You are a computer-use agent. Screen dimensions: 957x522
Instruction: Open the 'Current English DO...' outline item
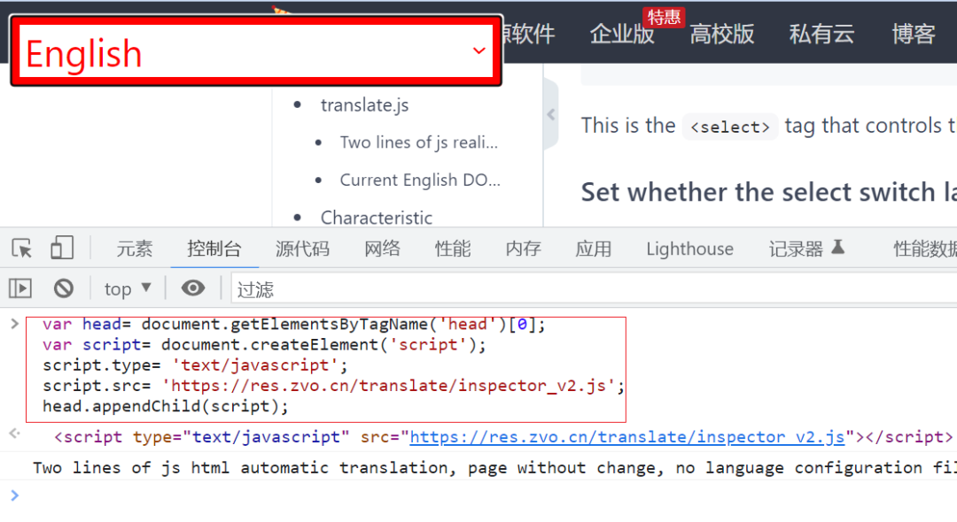click(420, 180)
